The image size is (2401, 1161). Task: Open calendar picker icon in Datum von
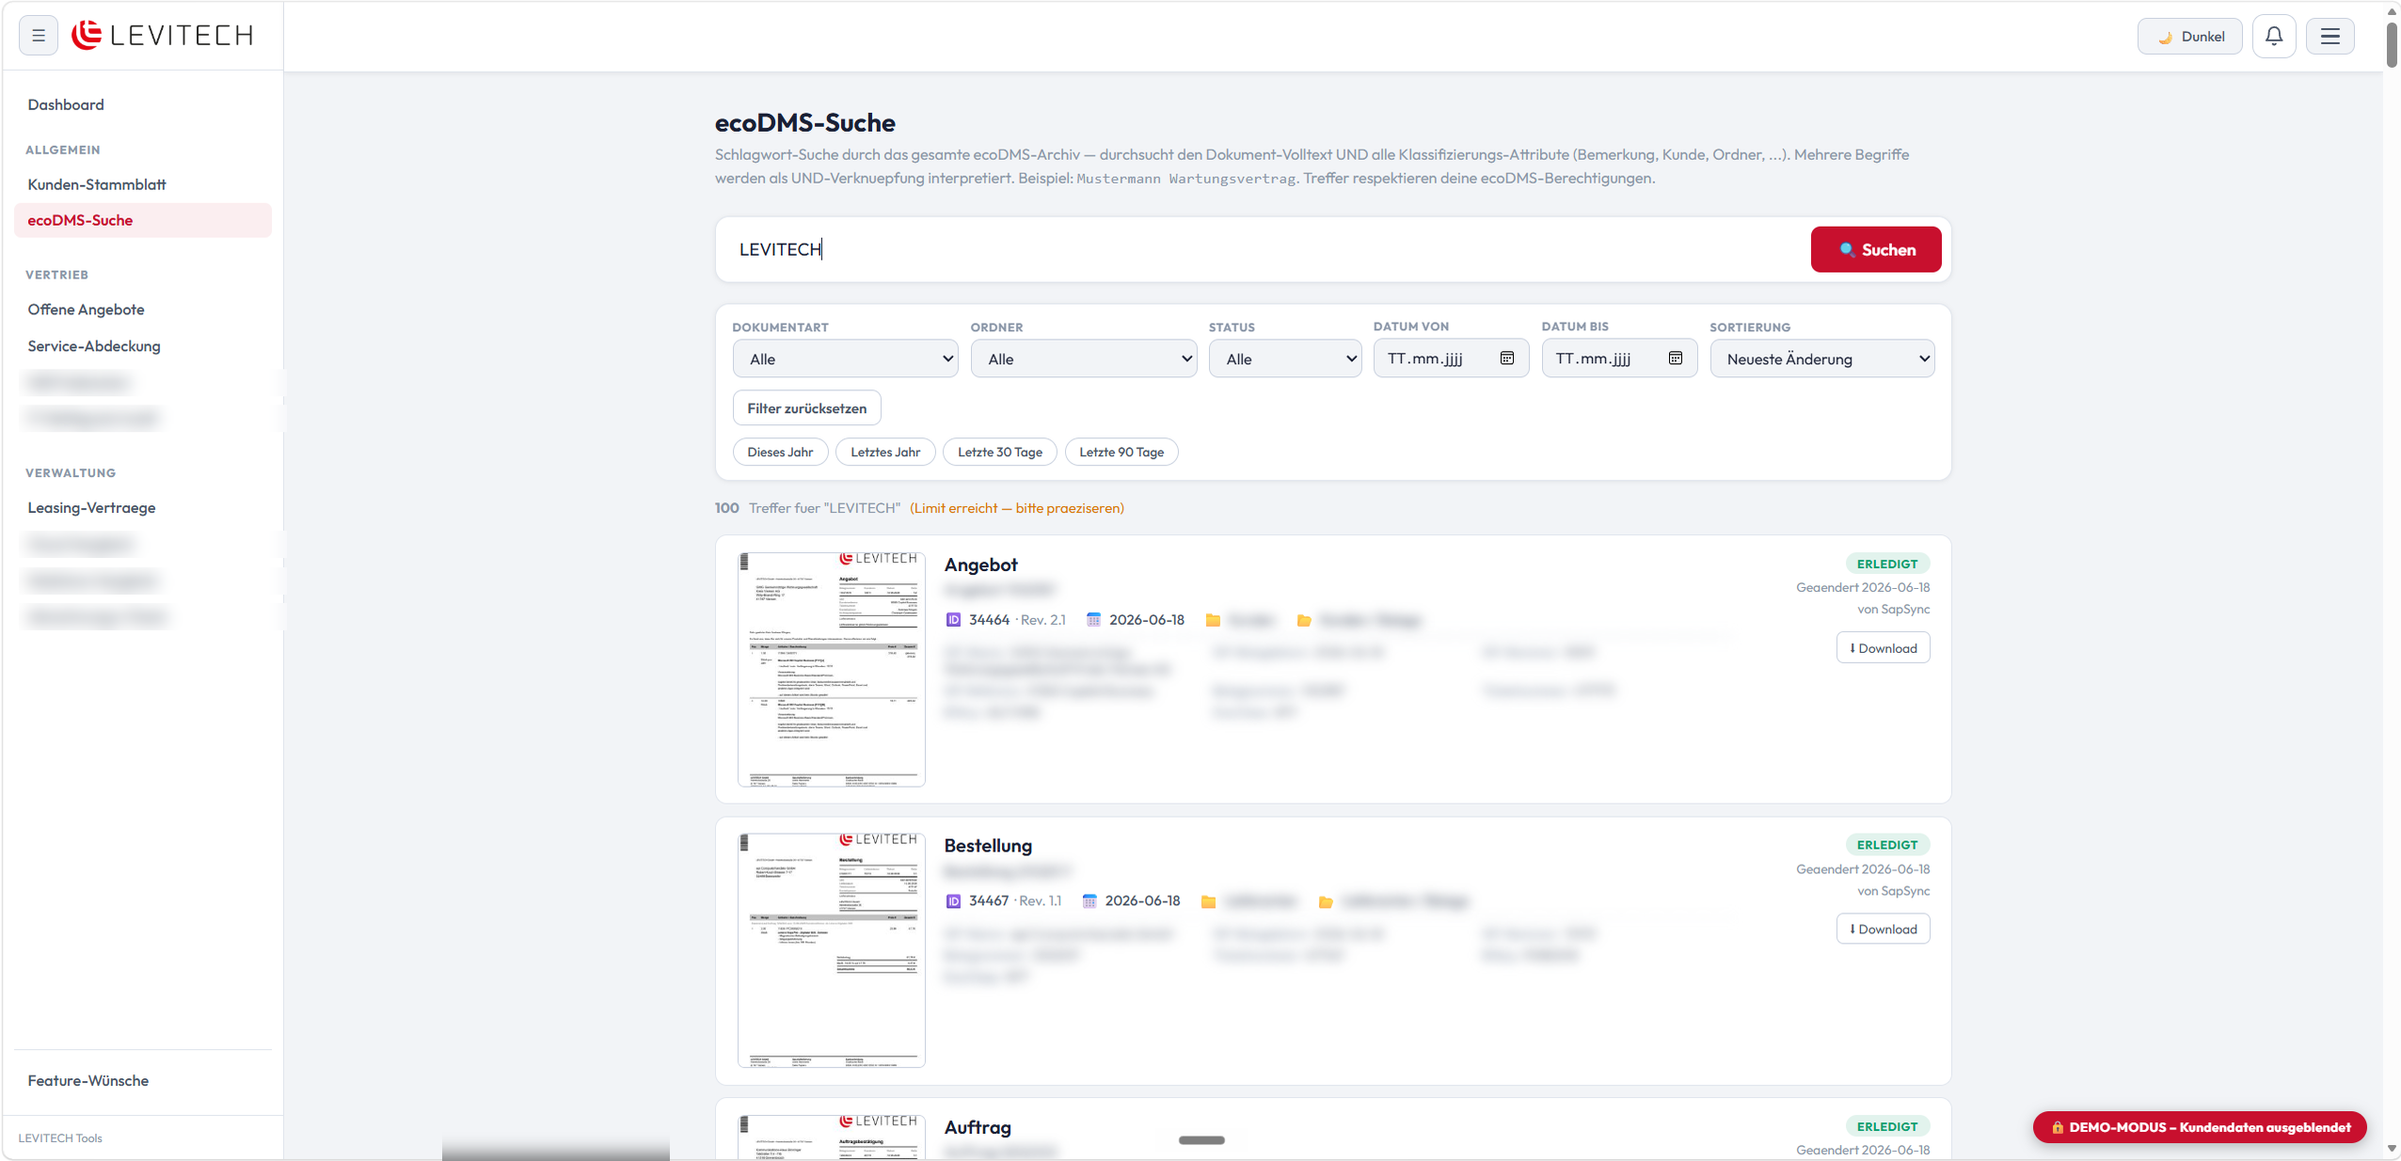[1507, 358]
